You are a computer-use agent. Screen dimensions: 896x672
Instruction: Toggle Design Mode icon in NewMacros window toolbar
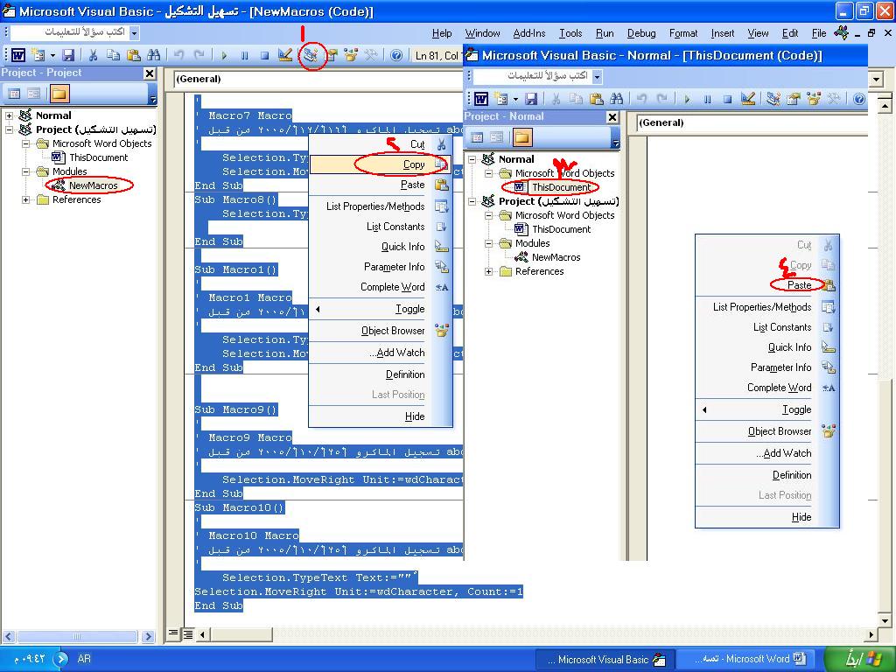(284, 55)
